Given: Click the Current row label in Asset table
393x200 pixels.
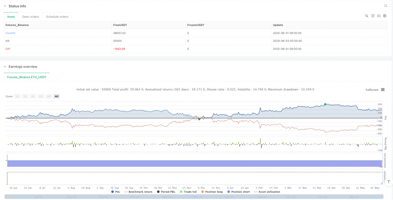Looking at the screenshot, I should pos(10,33).
